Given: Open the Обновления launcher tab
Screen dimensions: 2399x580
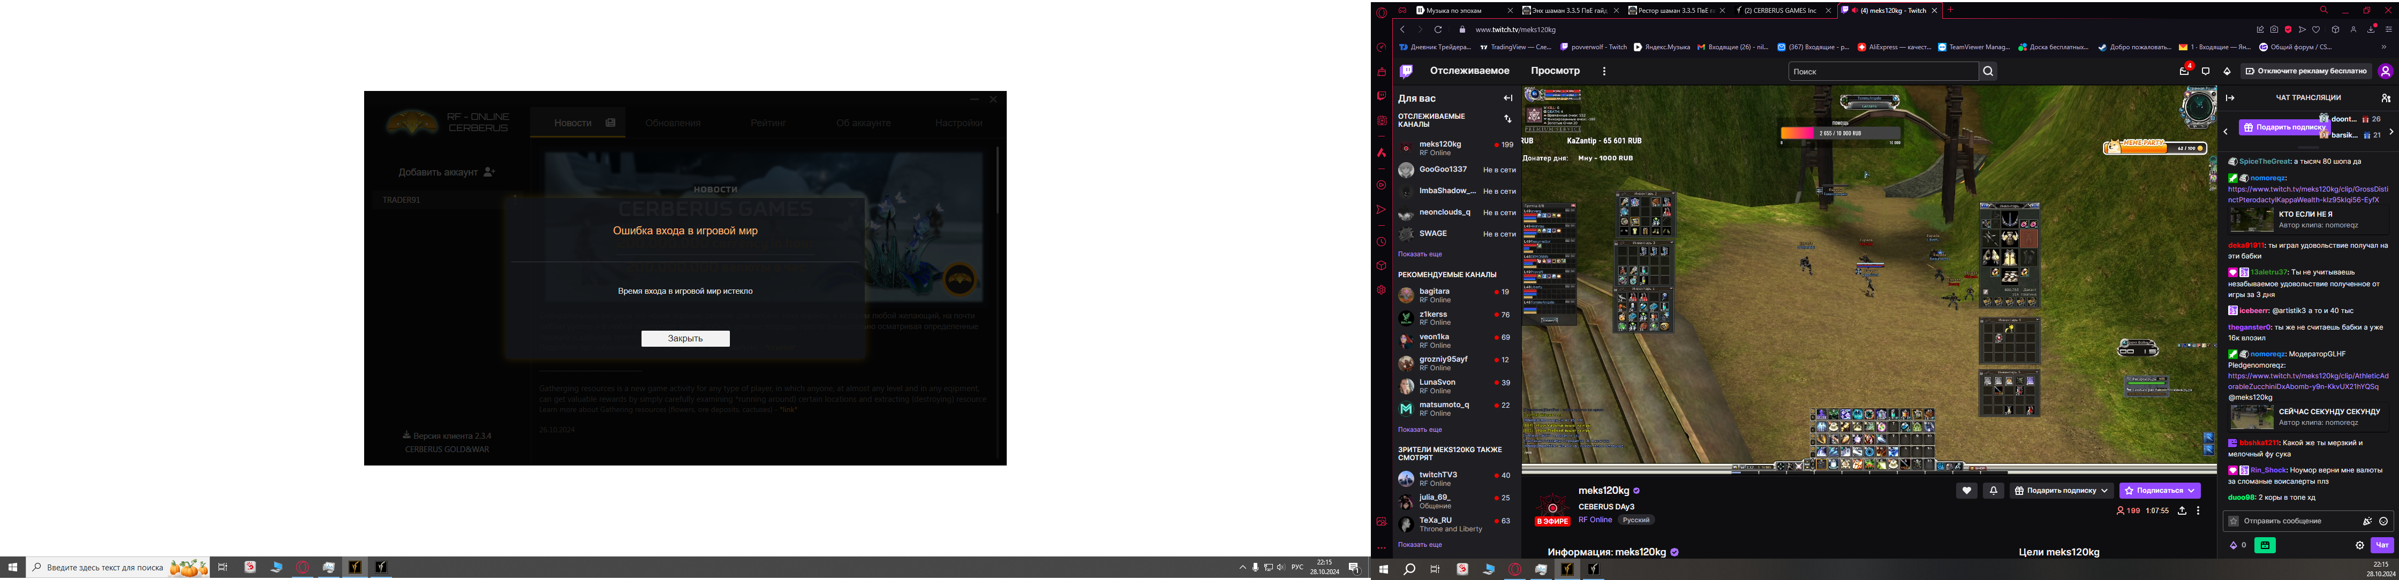Looking at the screenshot, I should [673, 123].
